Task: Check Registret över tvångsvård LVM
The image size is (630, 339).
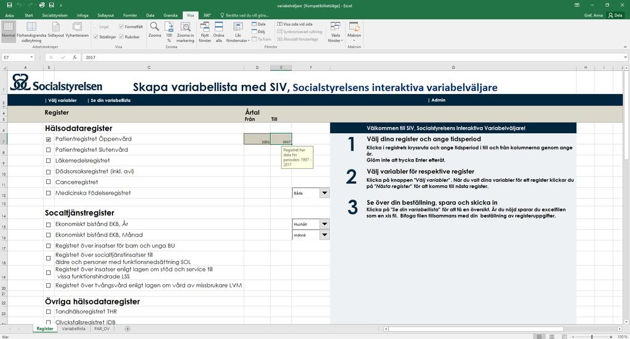Action: pyautogui.click(x=48, y=286)
